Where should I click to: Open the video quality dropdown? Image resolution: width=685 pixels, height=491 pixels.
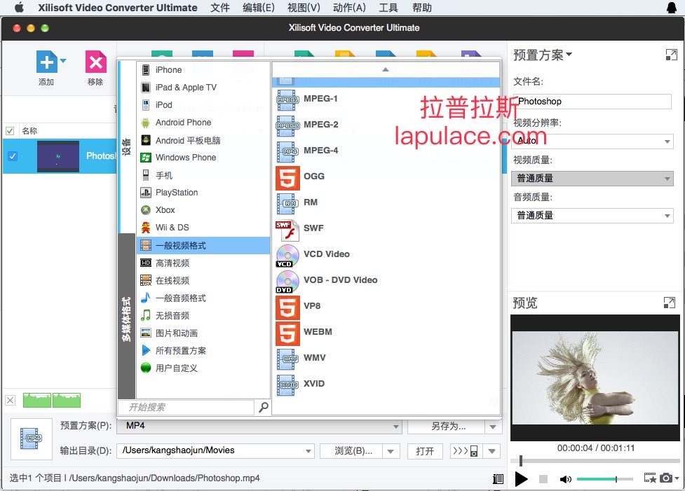tap(592, 179)
